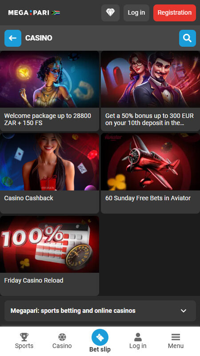Open the 50% bonus 10th deposit promo
The height and width of the screenshot is (356, 200).
(x=150, y=91)
